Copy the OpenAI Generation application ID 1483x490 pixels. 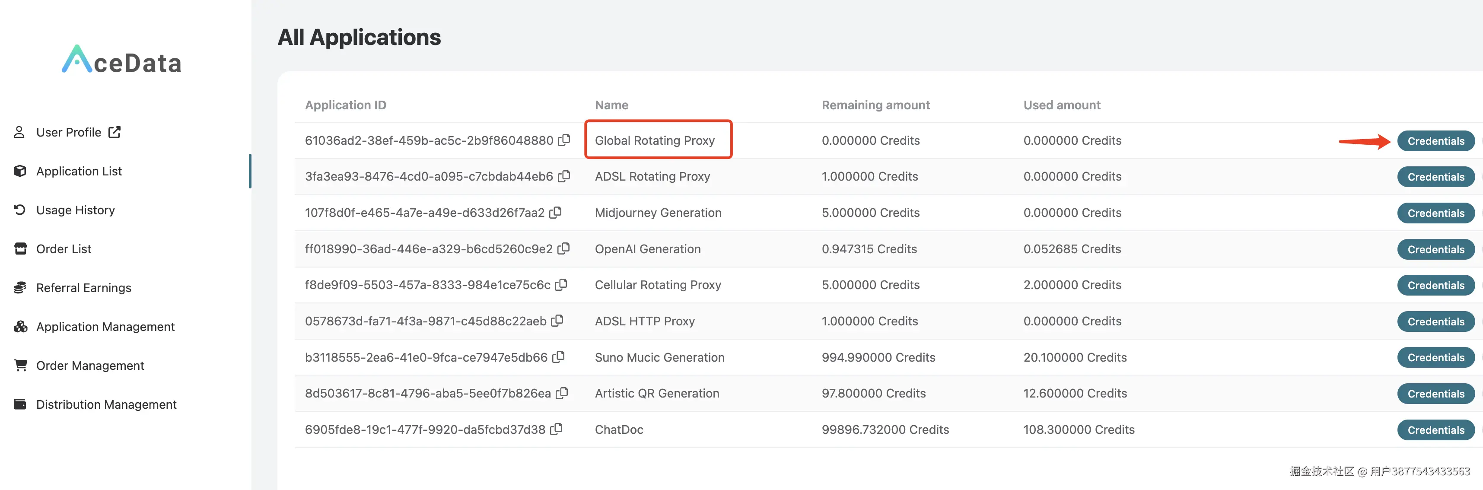pos(563,248)
